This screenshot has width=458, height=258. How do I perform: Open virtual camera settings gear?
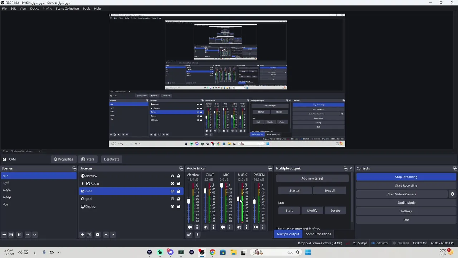452,194
